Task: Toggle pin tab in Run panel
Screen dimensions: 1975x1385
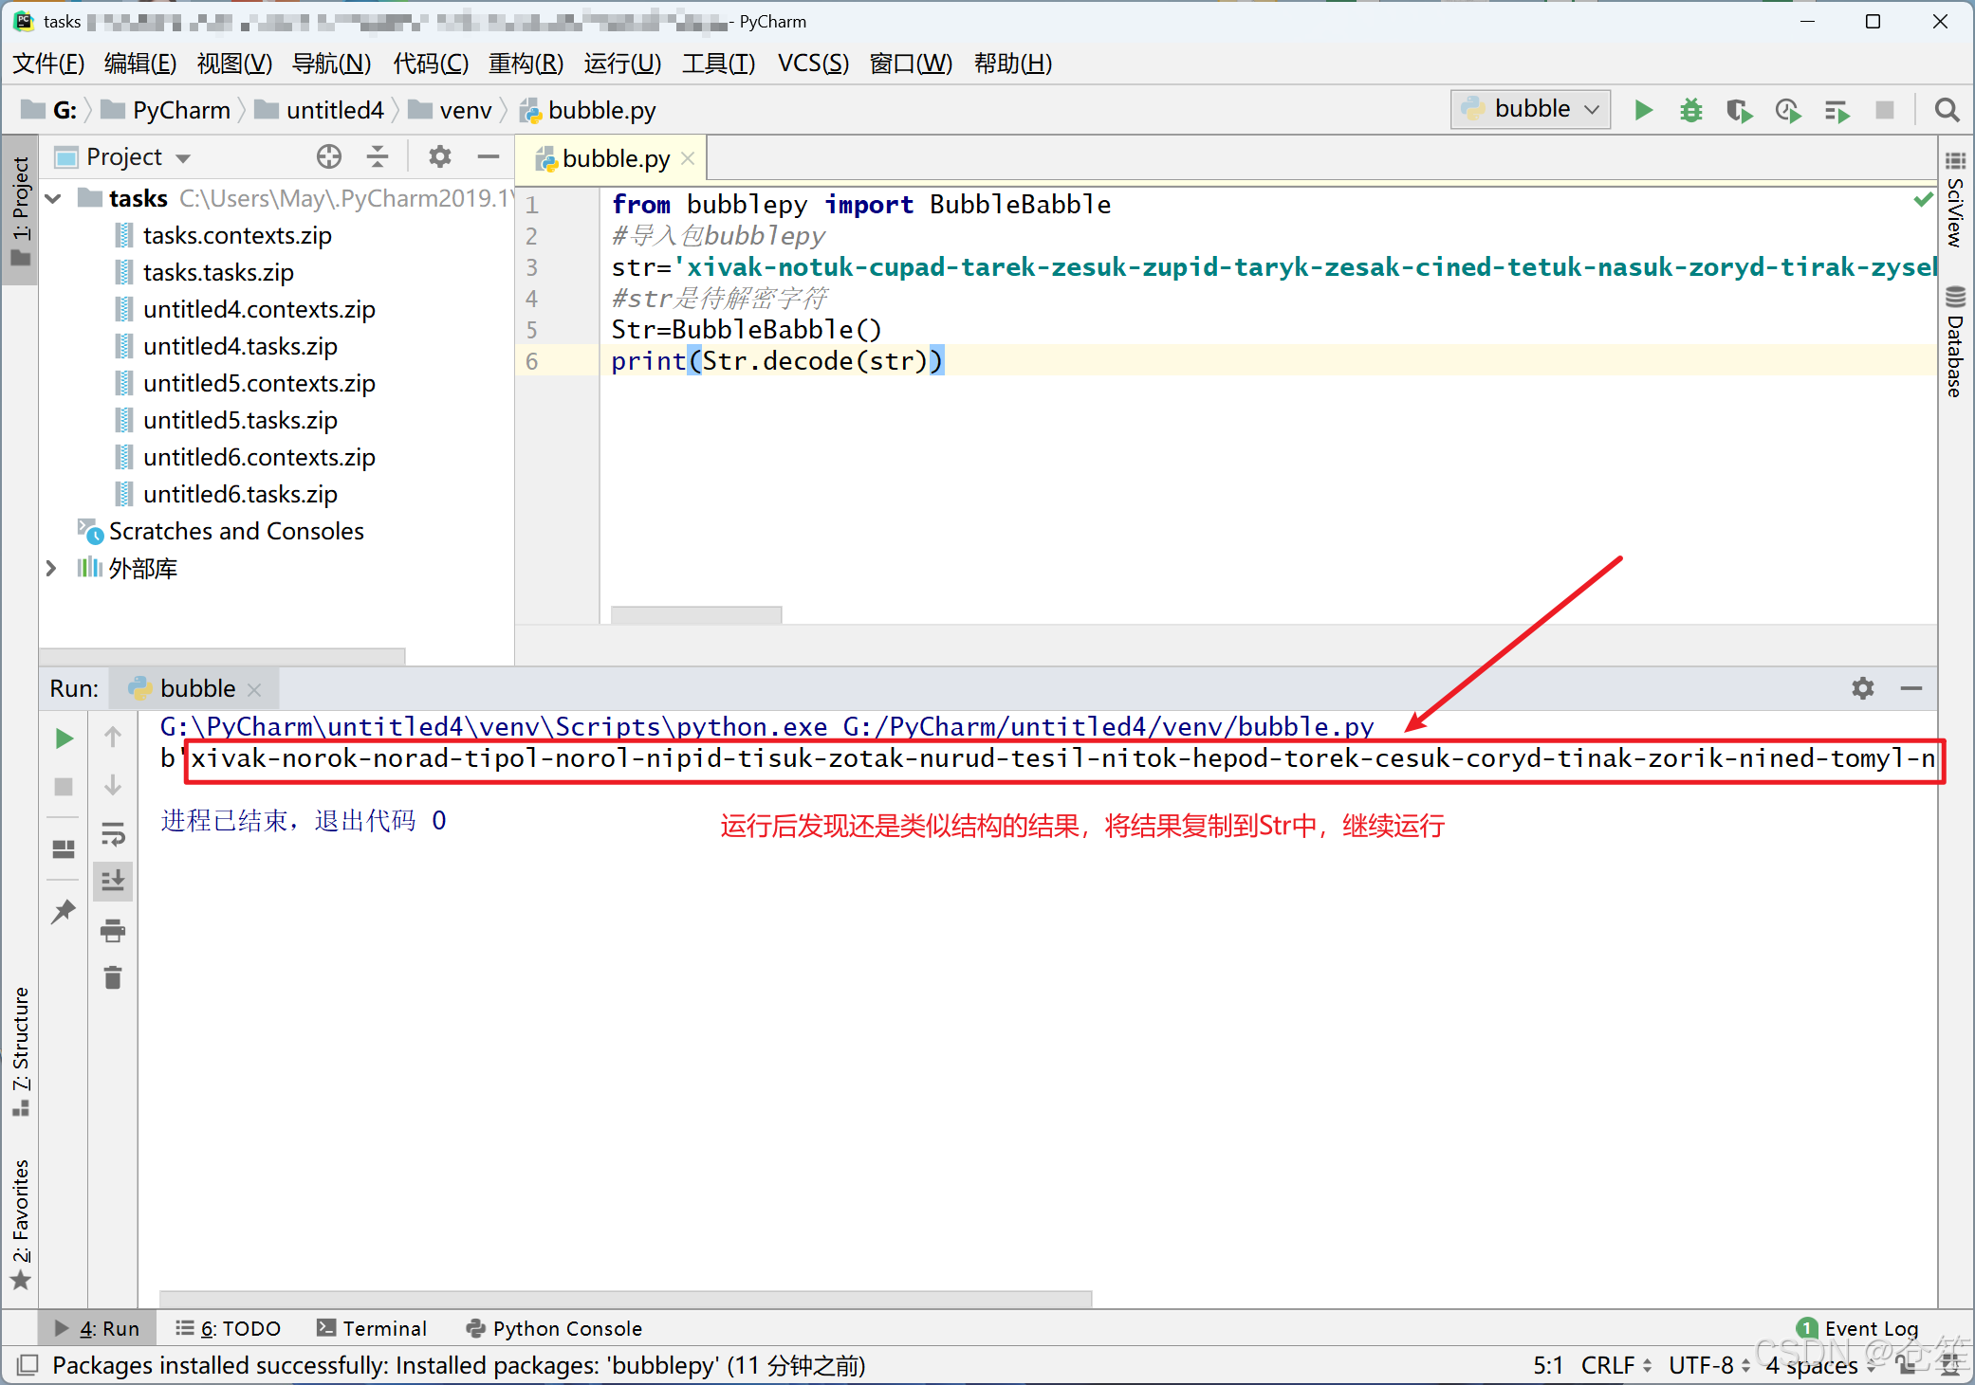Action: pyautogui.click(x=64, y=911)
